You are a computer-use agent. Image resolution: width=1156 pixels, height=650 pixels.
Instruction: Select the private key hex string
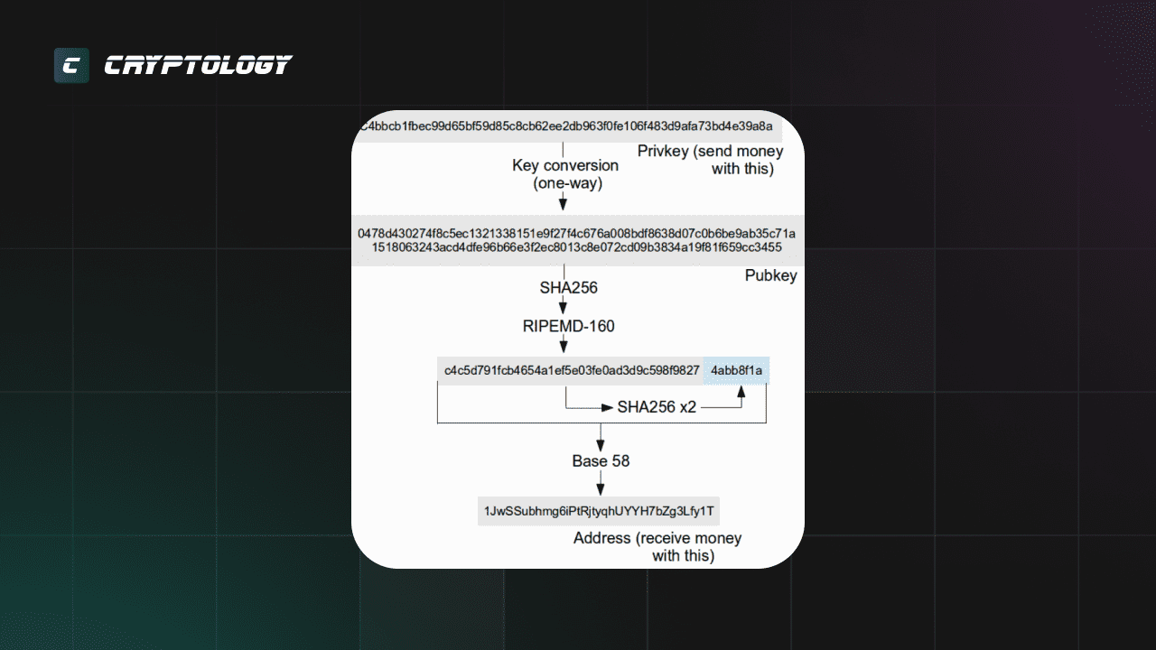pos(566,125)
